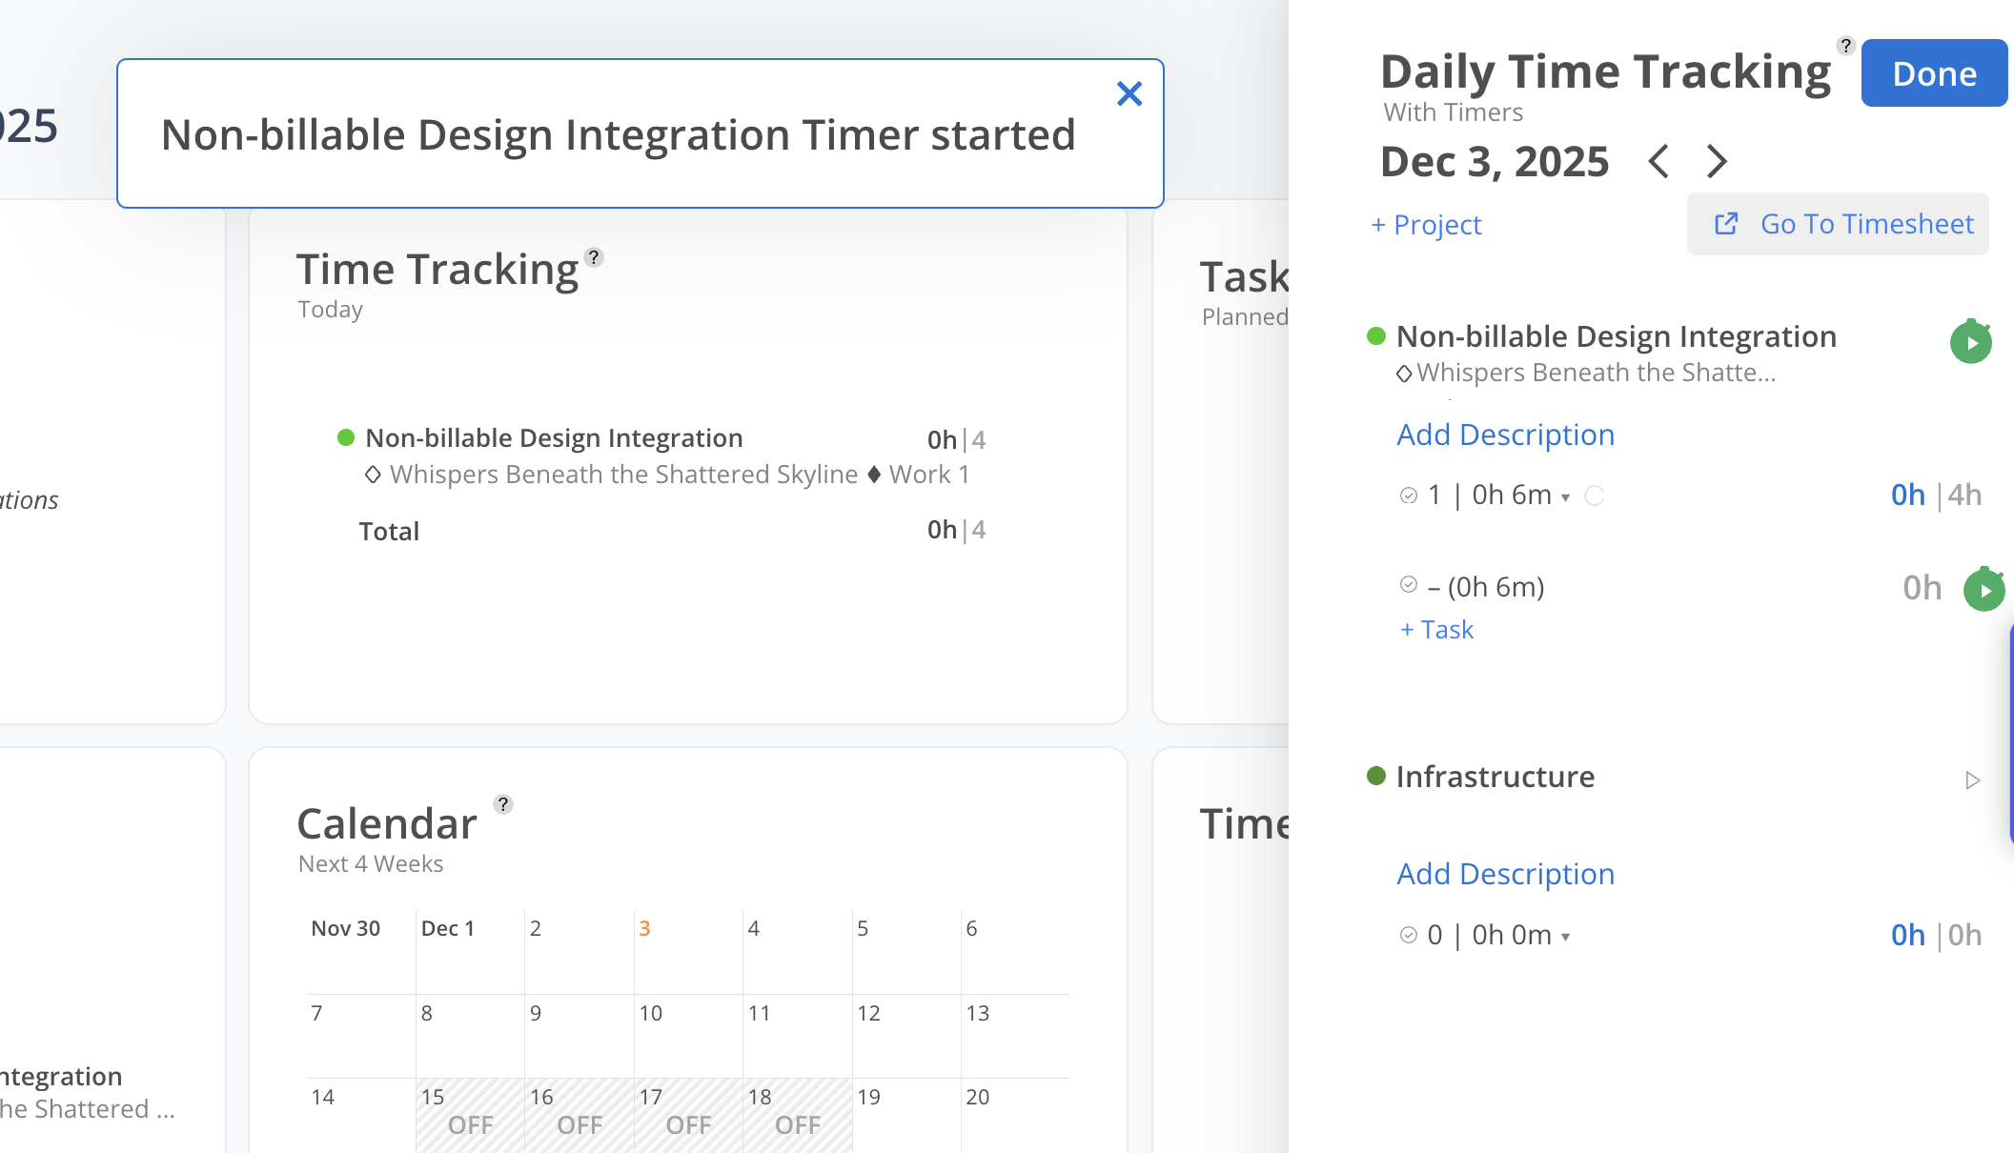
Task: Expand the 0h 6m duration dropdown
Action: [x=1565, y=497]
